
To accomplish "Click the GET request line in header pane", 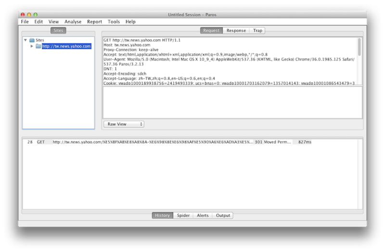I will click(x=142, y=40).
